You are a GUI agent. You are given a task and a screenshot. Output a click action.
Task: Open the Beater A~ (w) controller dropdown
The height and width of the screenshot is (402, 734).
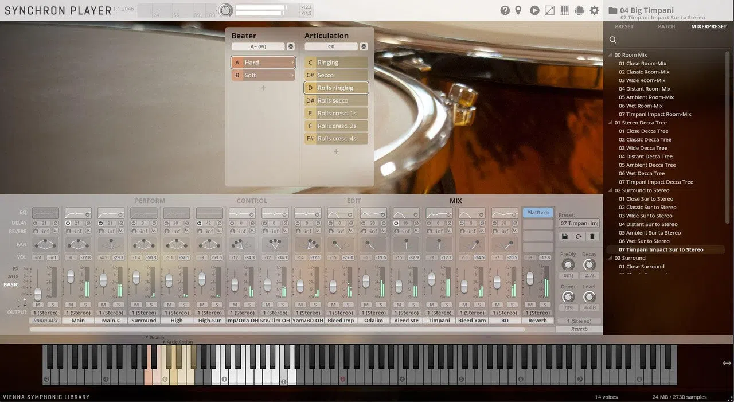(258, 46)
